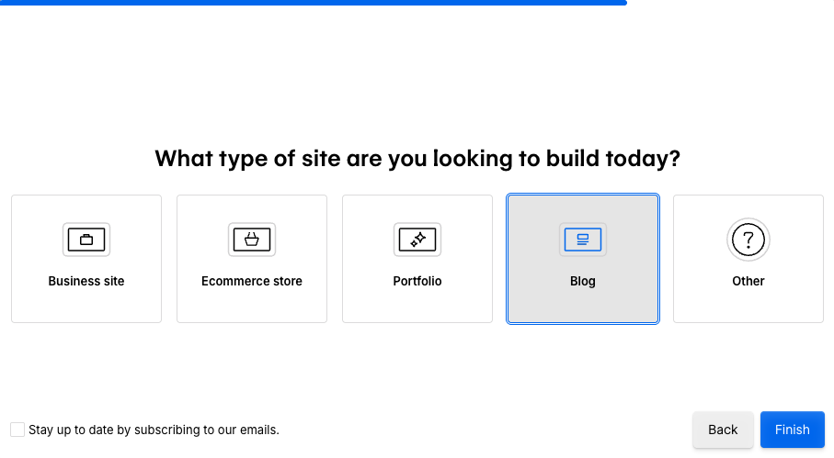
Task: Click the 'Stay up to date' subscription label
Action: pyautogui.click(x=154, y=430)
